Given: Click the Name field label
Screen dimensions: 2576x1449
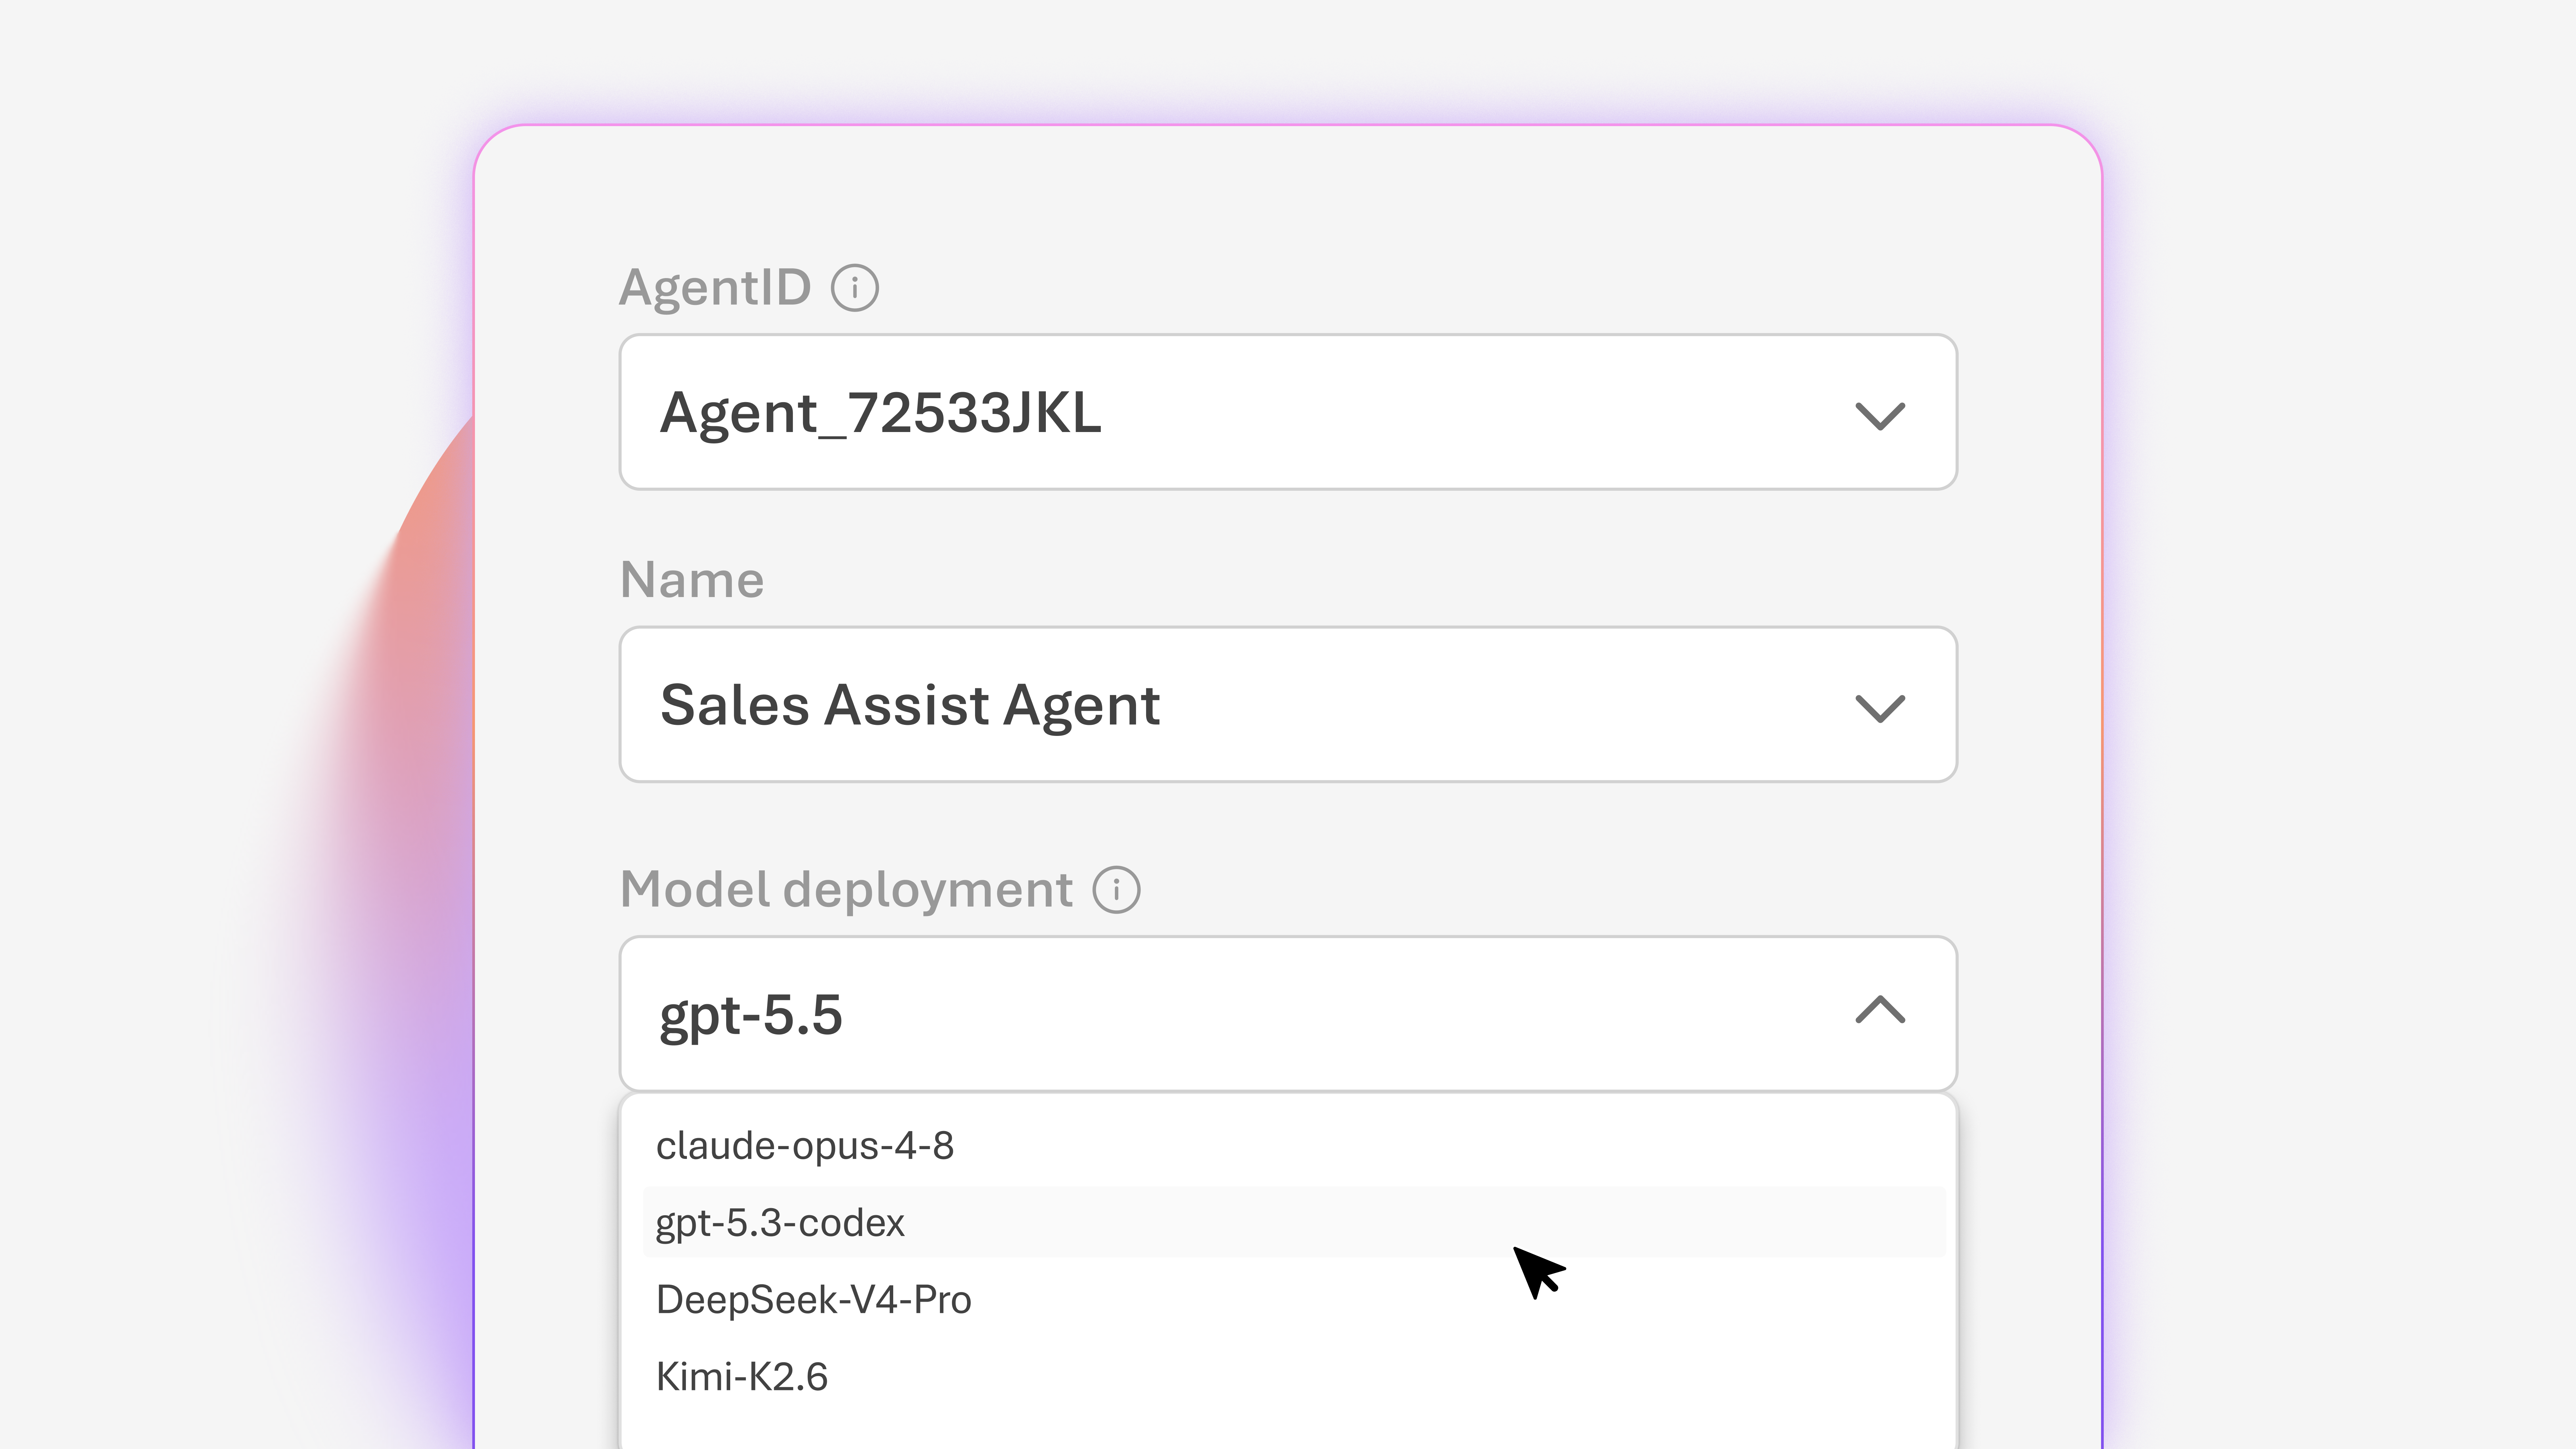Looking at the screenshot, I should click(692, 580).
